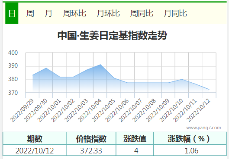Click the www.jiang7.com credit text

coord(203,128)
